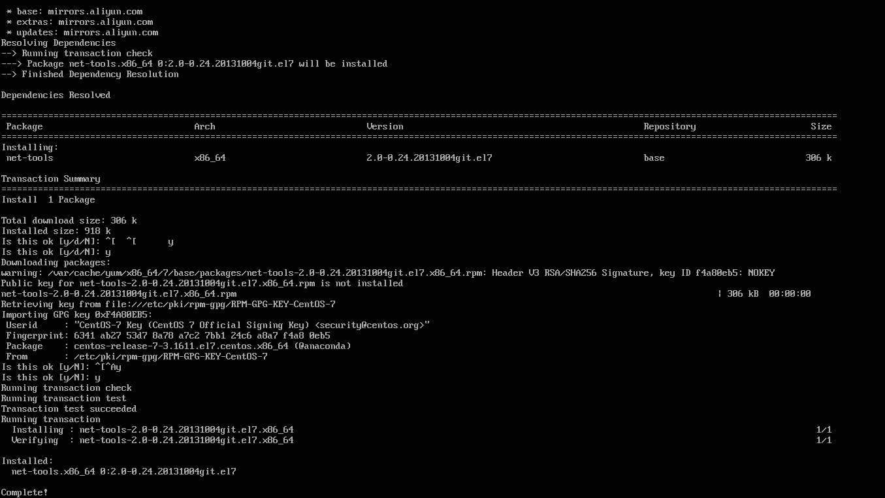
Task: Click 'net-tools.x86_64 0:2.0-0.24' under Installed
Action: point(124,471)
